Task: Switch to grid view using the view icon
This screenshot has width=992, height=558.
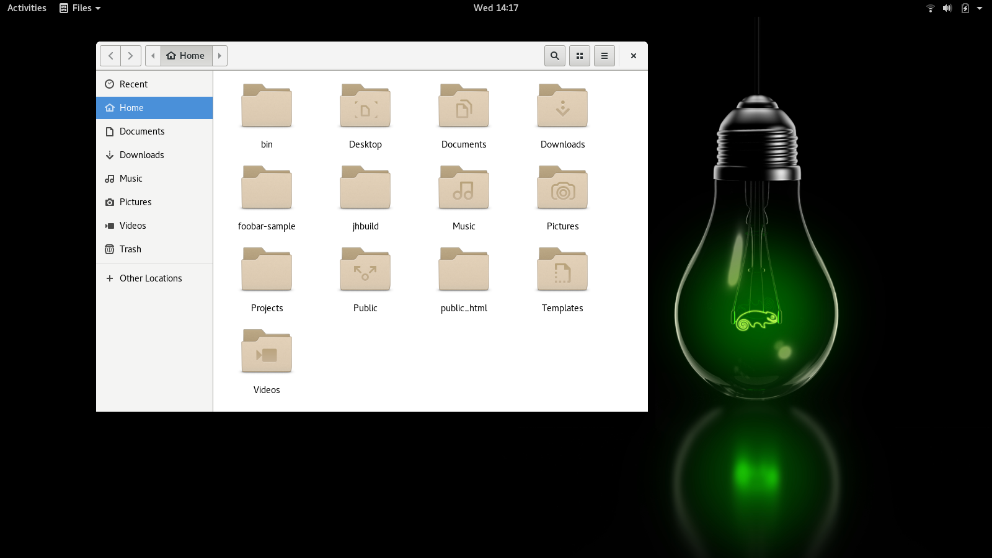Action: click(x=580, y=56)
